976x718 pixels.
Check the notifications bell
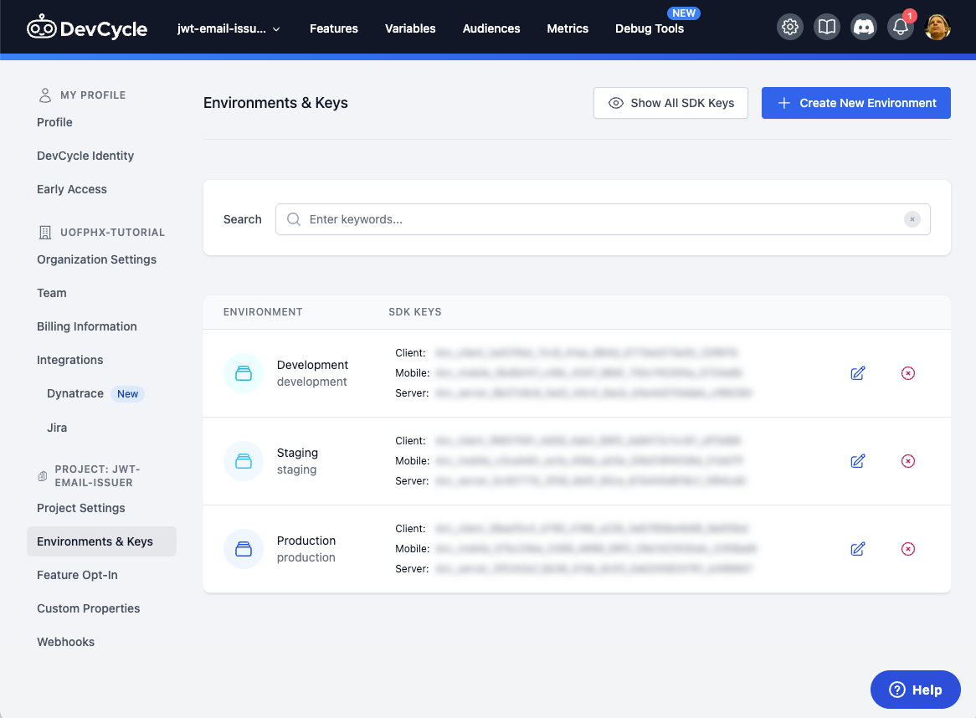coord(900,28)
